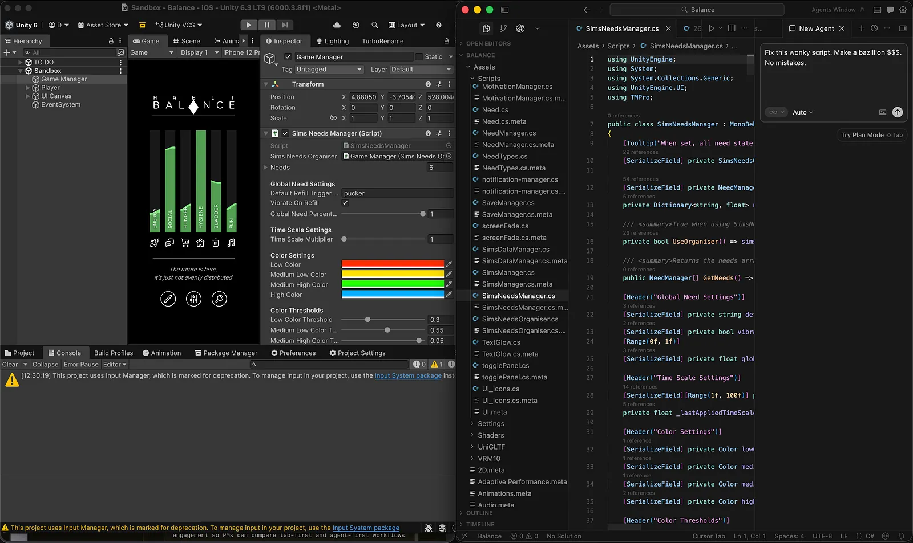Viewport: 913px width, 543px height.
Task: Open source control view in Cursor sidebar
Action: tap(503, 28)
